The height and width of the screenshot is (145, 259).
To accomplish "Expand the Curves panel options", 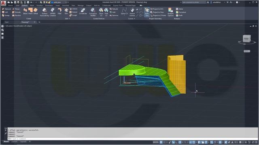I will coord(132,19).
